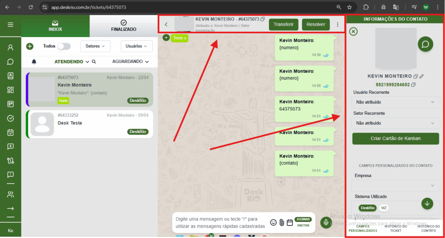Open ticket #64333252 Desk Teste
The height and width of the screenshot is (238, 445).
coord(90,124)
